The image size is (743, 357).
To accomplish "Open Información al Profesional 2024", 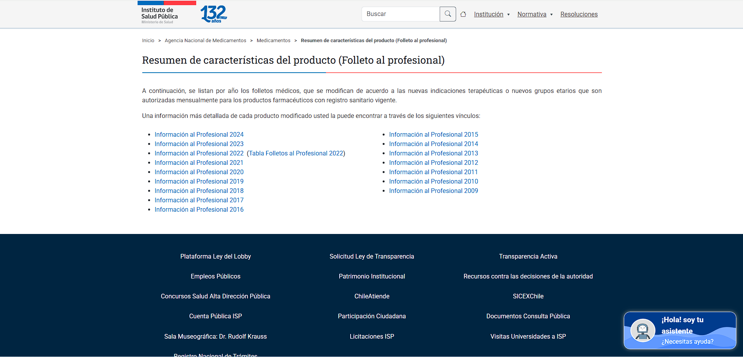I will pos(199,134).
